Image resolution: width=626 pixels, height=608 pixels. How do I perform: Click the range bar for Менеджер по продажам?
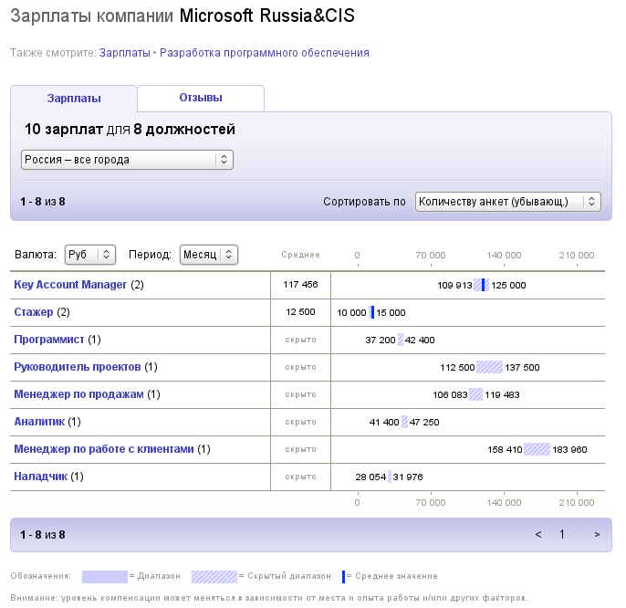475,394
